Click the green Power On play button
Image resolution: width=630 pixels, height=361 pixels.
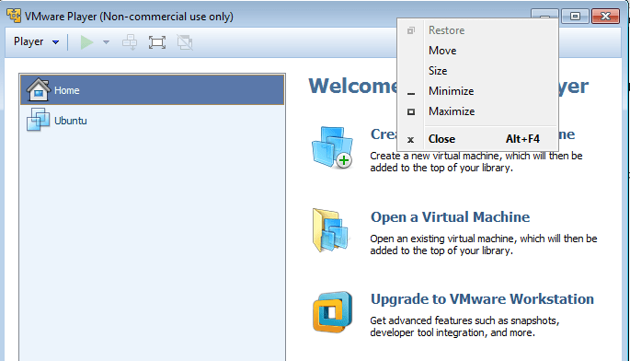[x=86, y=41]
